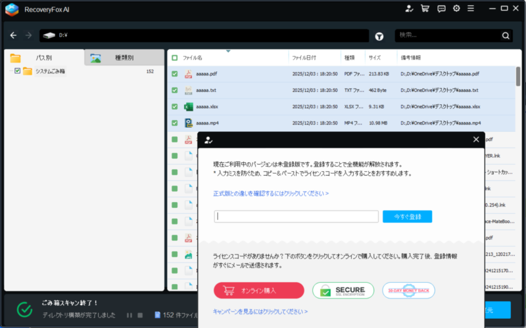The image size is (526, 328).
Task: Click the オンライン購入 button
Action: tap(258, 291)
